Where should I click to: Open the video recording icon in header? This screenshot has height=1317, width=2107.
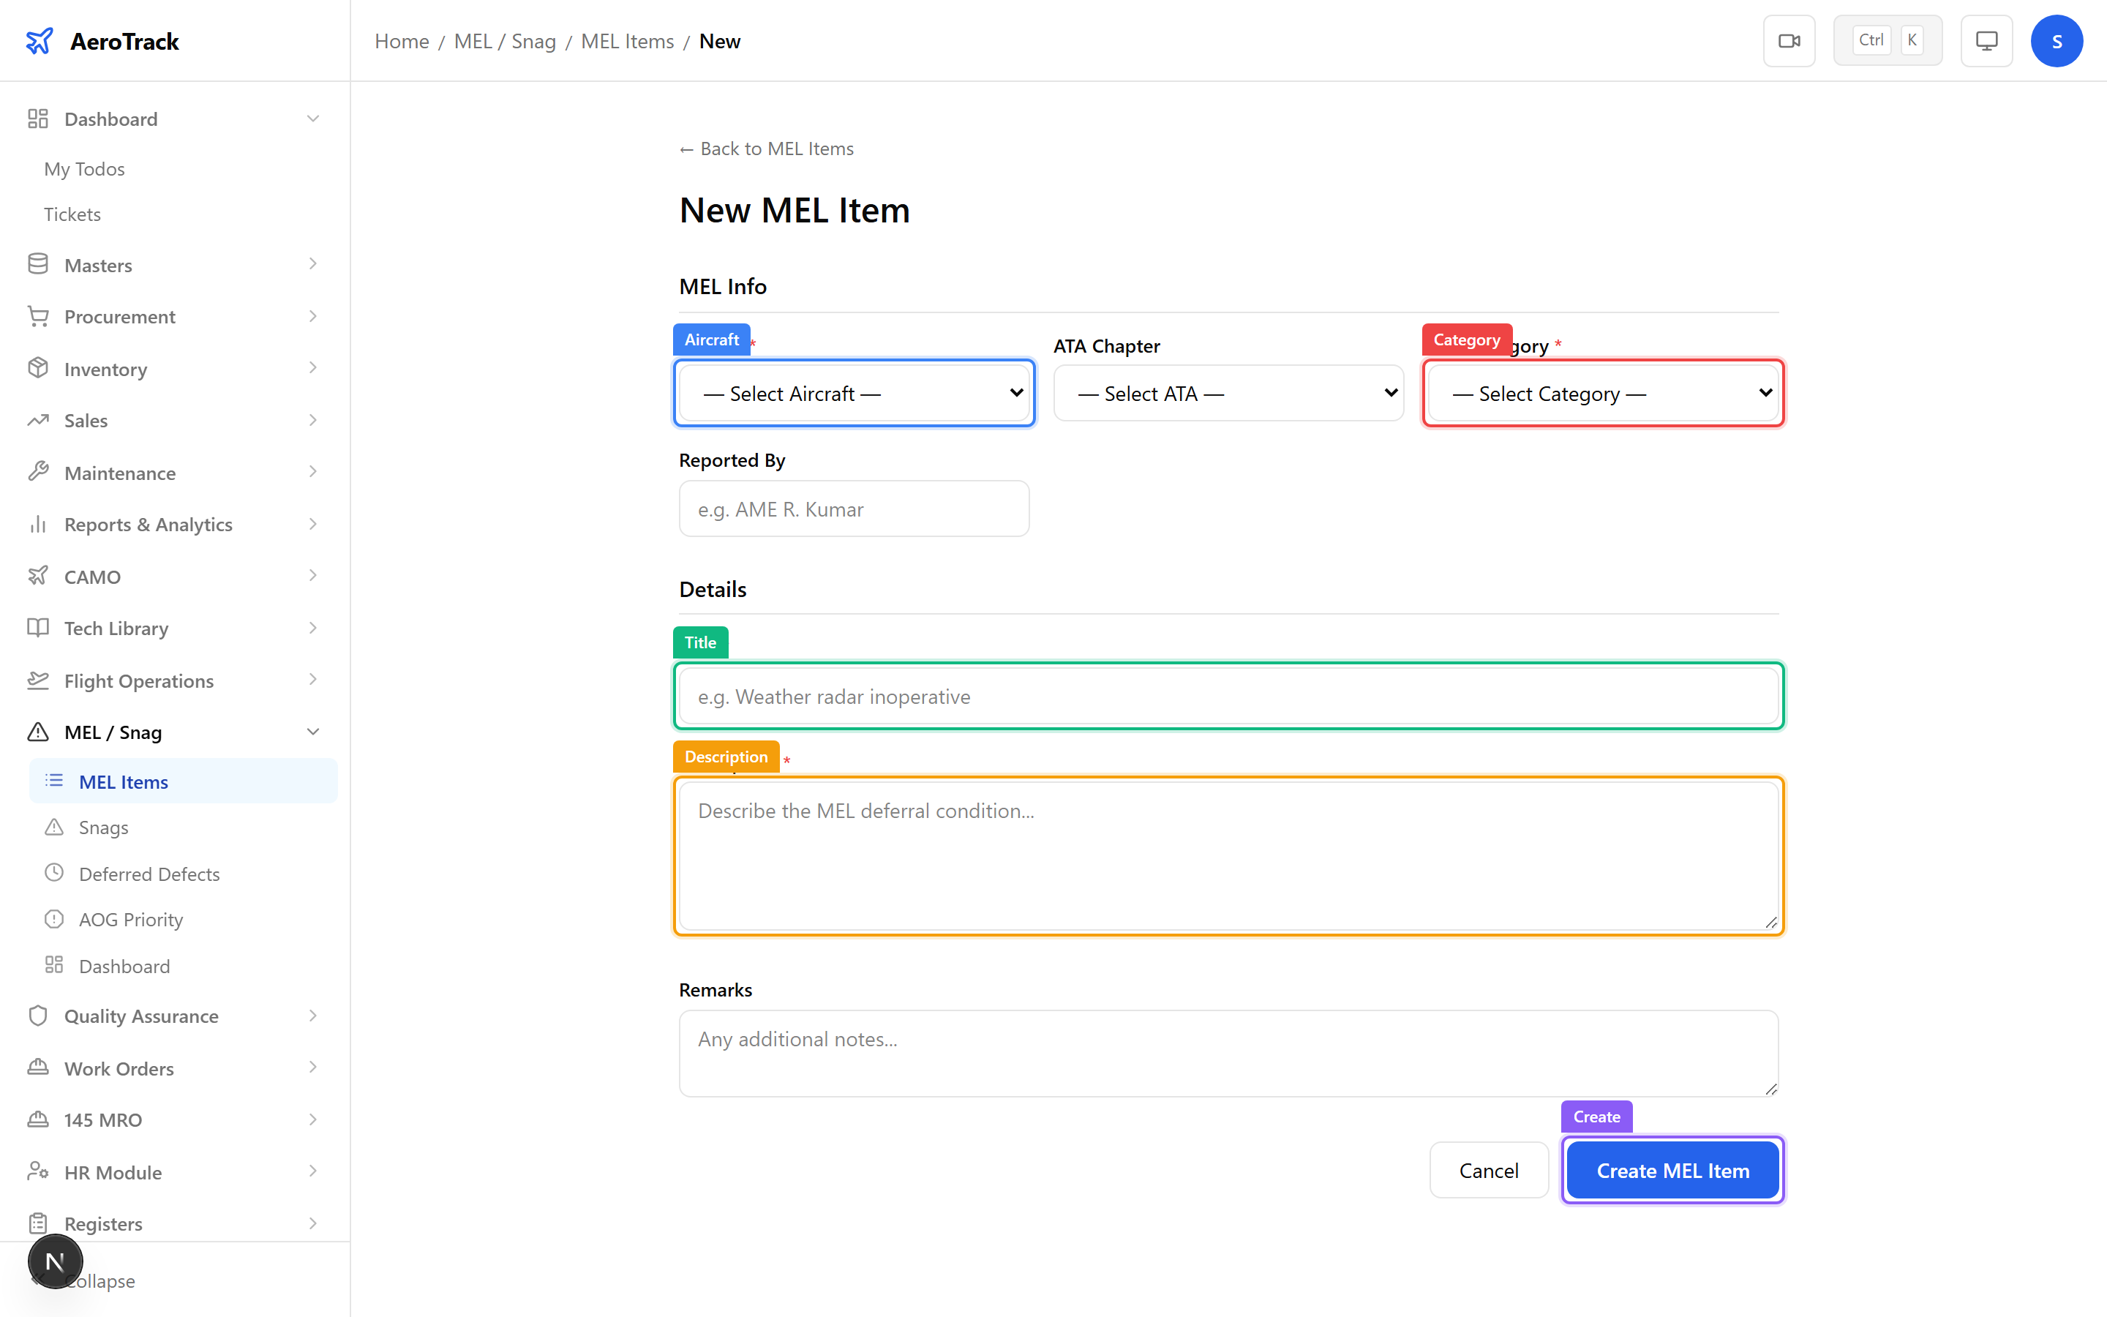[x=1789, y=40]
